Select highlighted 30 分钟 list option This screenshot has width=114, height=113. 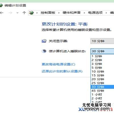pos(102,87)
